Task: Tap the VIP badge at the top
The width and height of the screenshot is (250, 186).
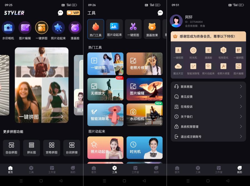Action: tap(73, 13)
